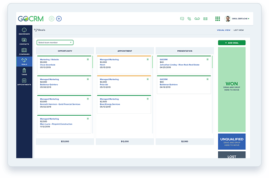Go to Companies sidebar section

point(24,51)
